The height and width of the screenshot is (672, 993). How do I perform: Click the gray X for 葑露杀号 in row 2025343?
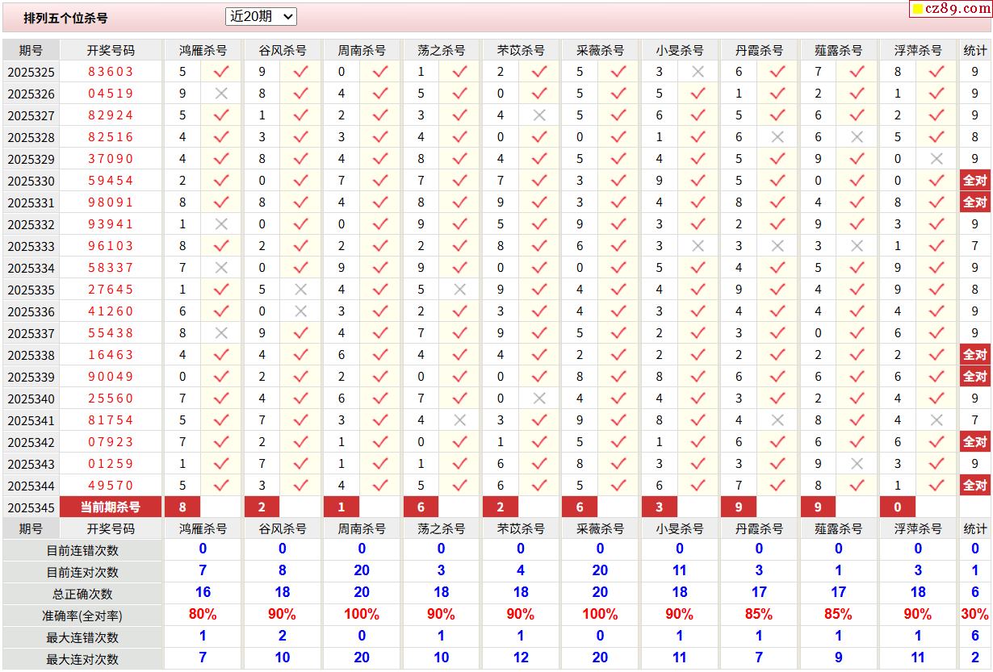[857, 464]
